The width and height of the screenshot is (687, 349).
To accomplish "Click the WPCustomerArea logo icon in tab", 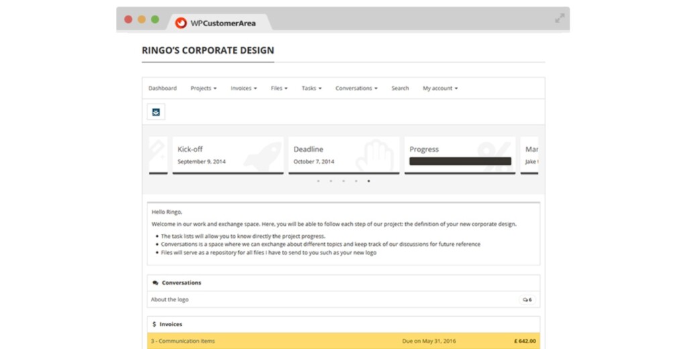I will click(x=181, y=23).
